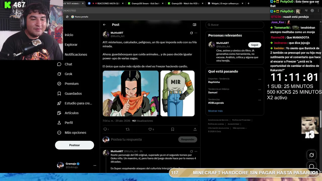This screenshot has width=322, height=181.
Task: Close the REACCIONES HASTA QUE tab
Action: point(123,4)
